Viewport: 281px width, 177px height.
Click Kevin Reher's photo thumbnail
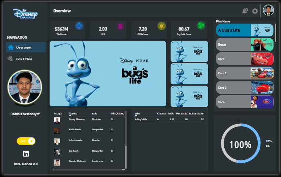(57, 131)
